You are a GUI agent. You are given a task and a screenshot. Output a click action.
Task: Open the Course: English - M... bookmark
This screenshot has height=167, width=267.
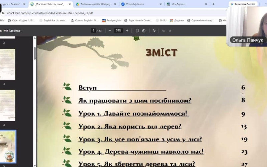[84, 20]
